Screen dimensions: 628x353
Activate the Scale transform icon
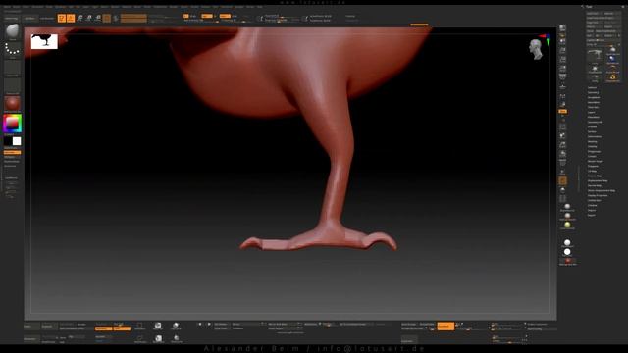tap(89, 18)
